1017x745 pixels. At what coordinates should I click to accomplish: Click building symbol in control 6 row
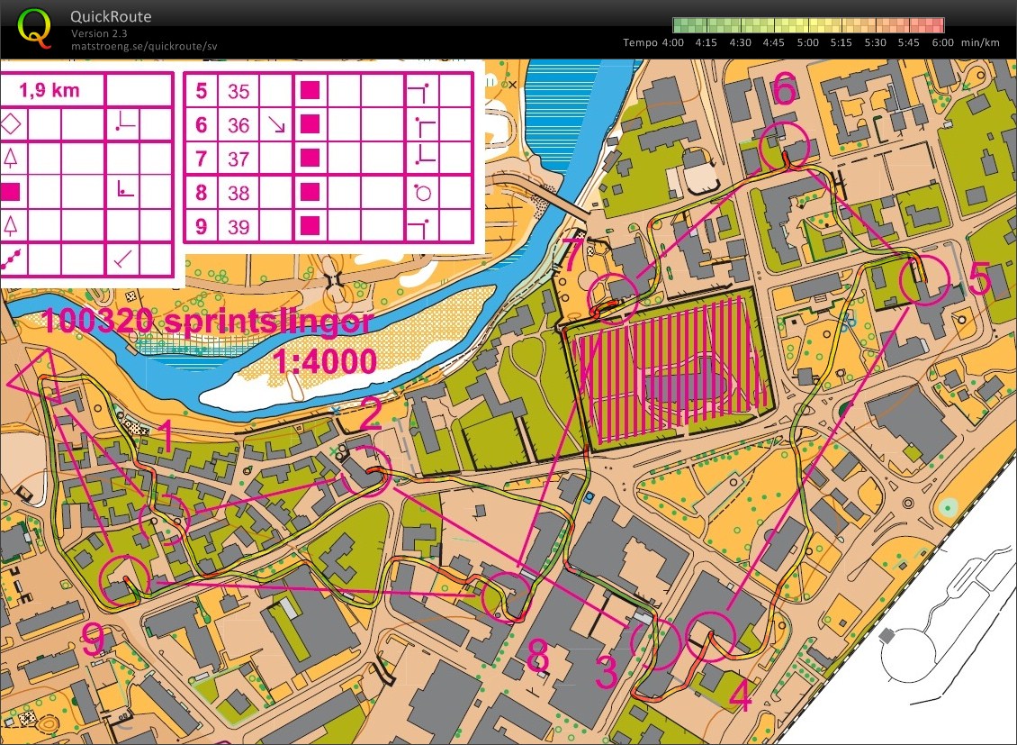pos(310,124)
